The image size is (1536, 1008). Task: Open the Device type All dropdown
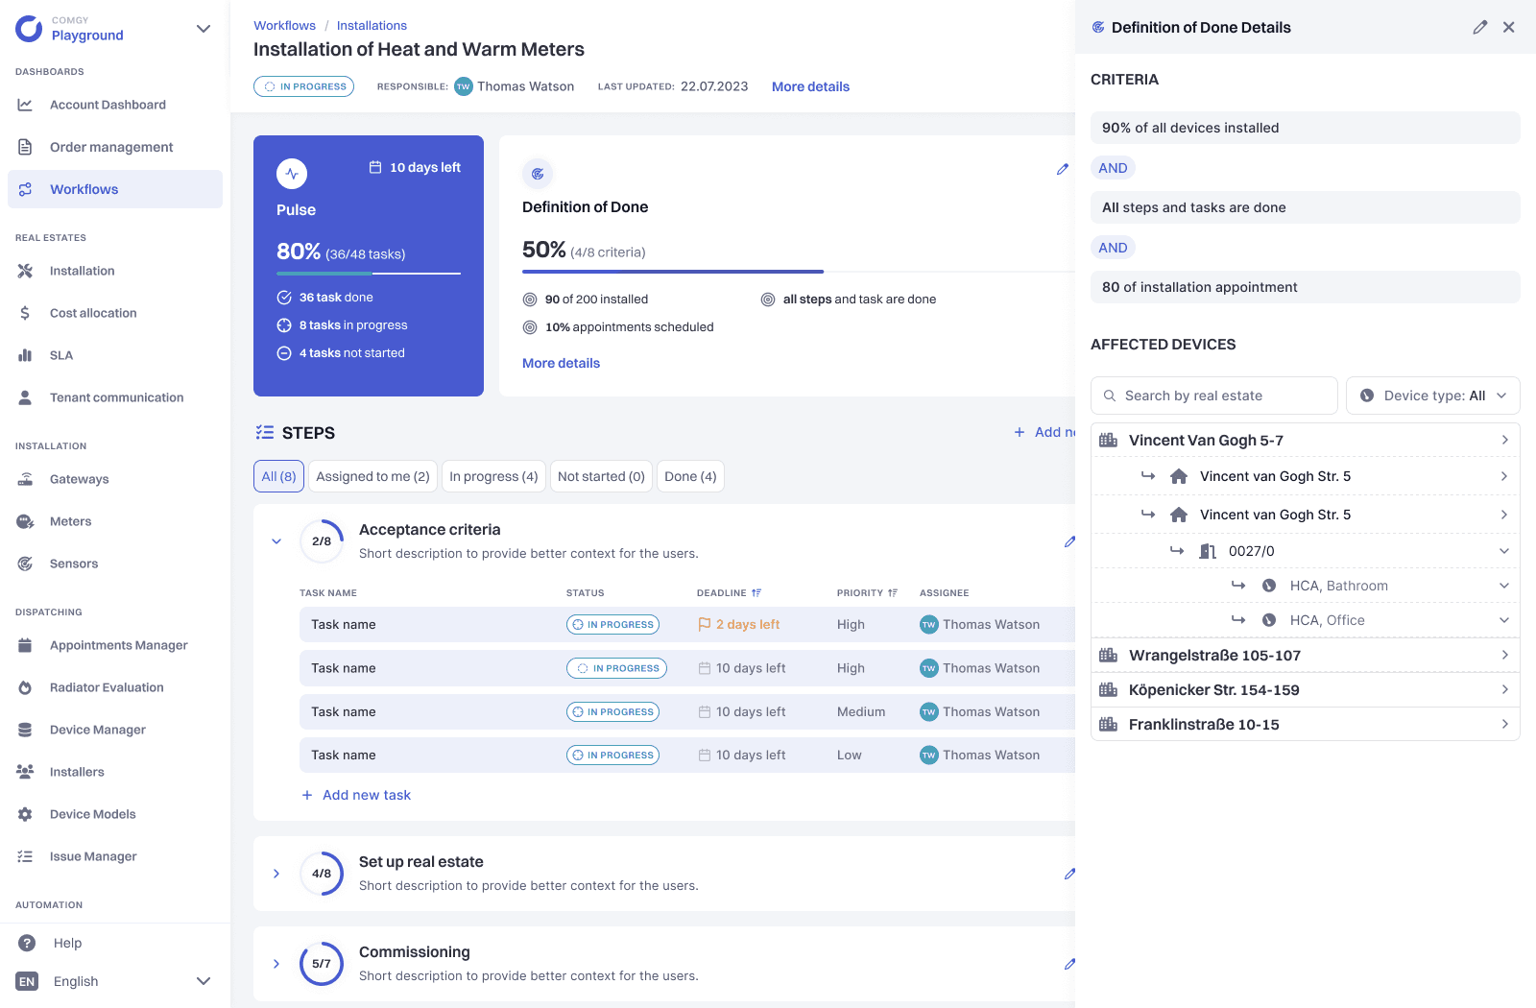pos(1433,396)
